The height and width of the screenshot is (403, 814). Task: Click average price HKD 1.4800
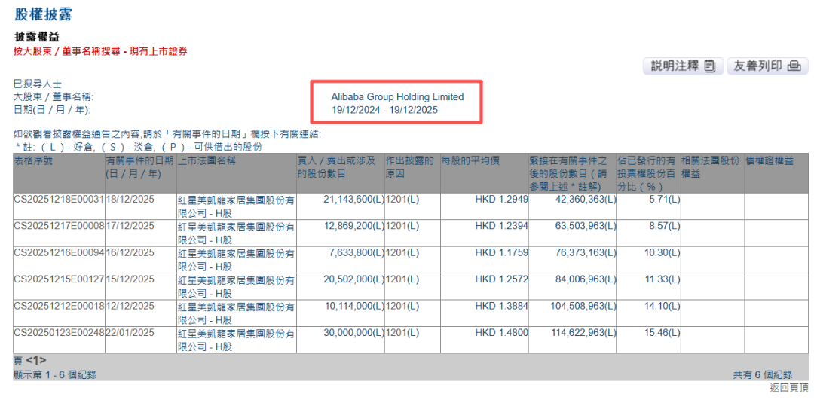pos(501,334)
